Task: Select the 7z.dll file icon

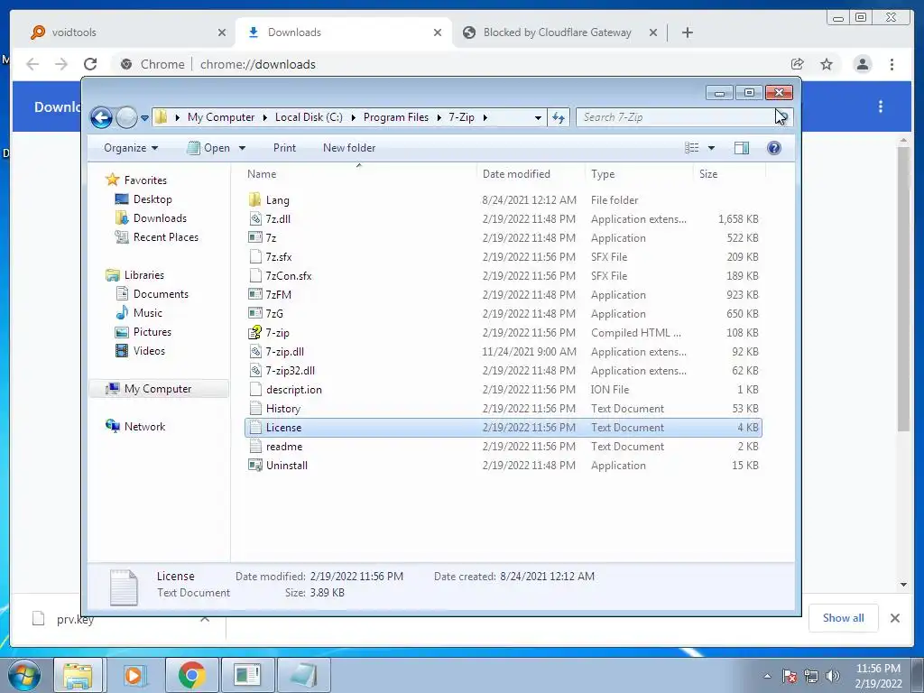Action: 254,218
